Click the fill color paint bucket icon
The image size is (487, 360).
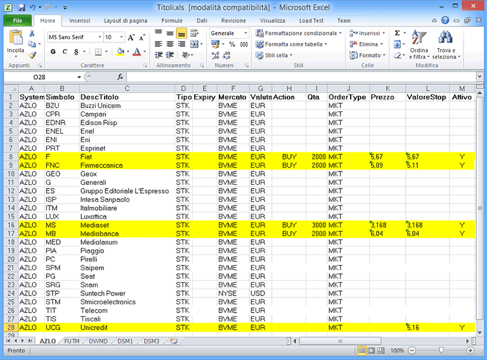120,52
